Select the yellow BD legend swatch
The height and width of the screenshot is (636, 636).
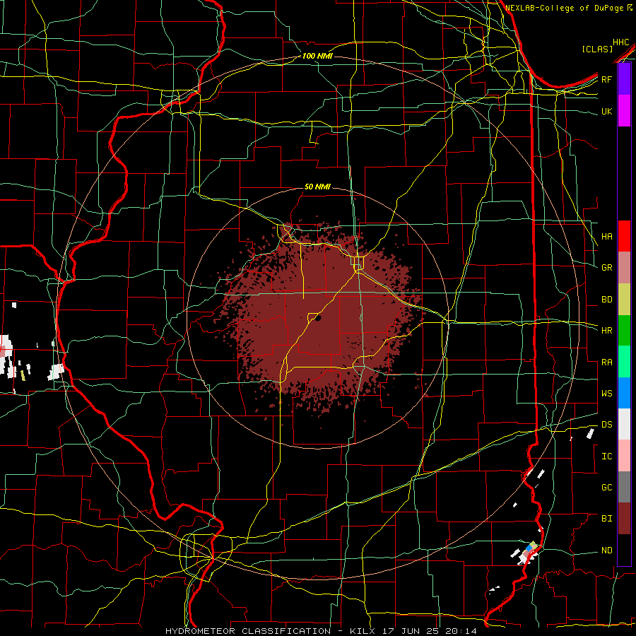[x=624, y=300]
